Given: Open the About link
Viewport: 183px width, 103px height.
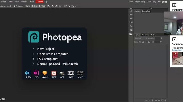Looking at the screenshot, I should tap(131, 2).
